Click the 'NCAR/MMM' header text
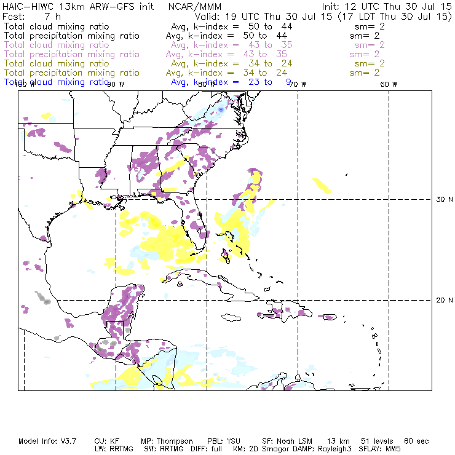 195,7
